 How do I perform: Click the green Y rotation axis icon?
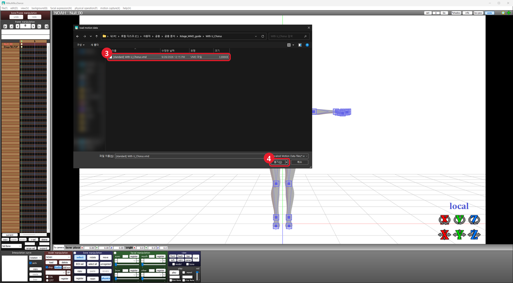(459, 220)
